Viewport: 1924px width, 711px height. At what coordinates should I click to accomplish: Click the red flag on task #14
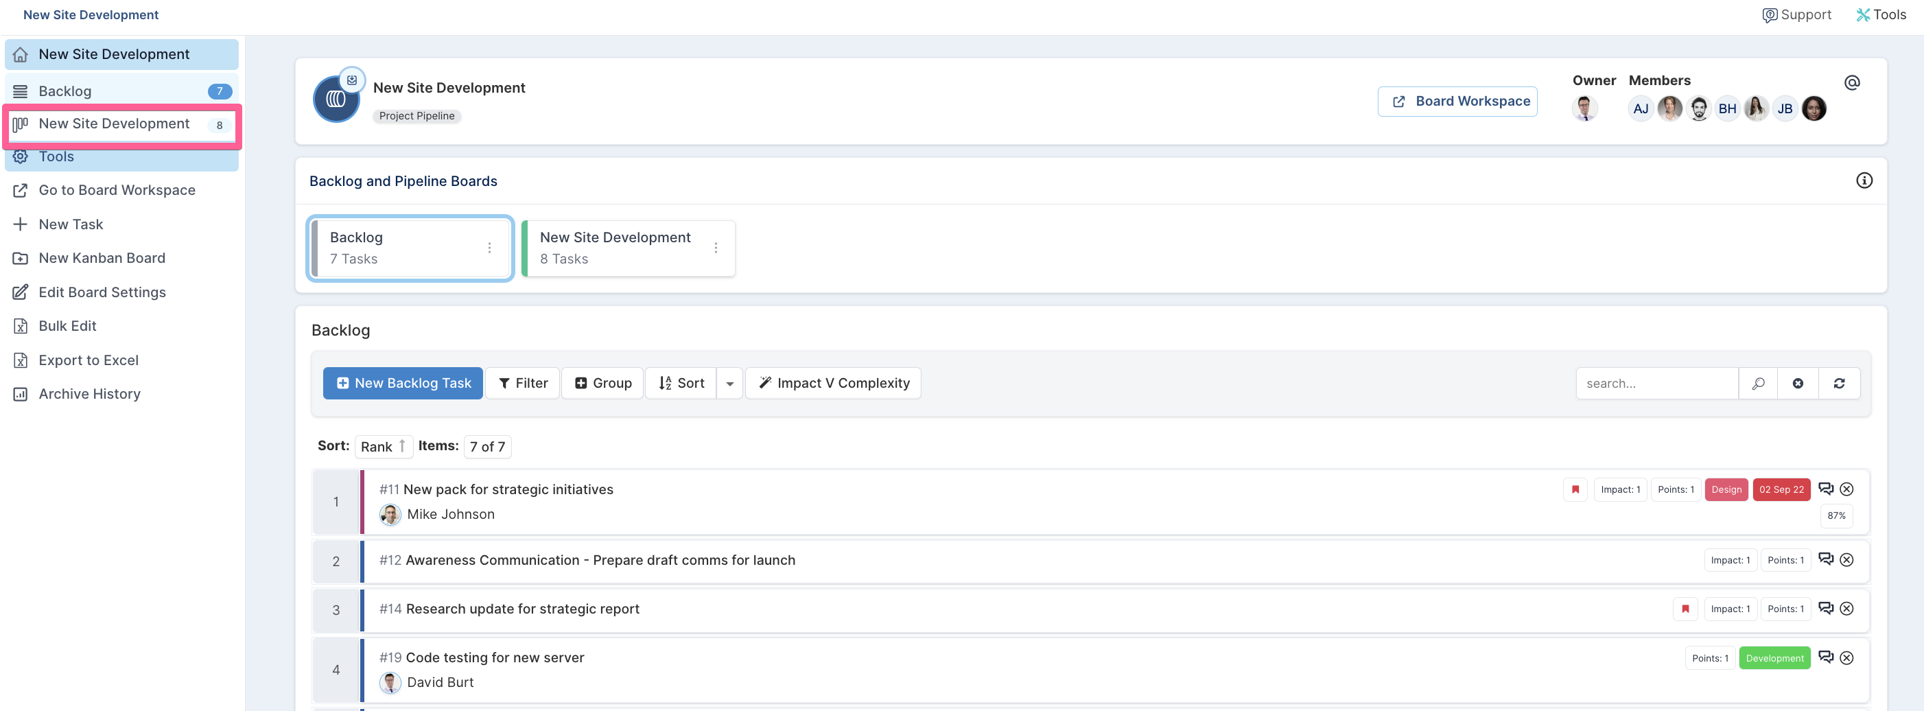coord(1685,609)
